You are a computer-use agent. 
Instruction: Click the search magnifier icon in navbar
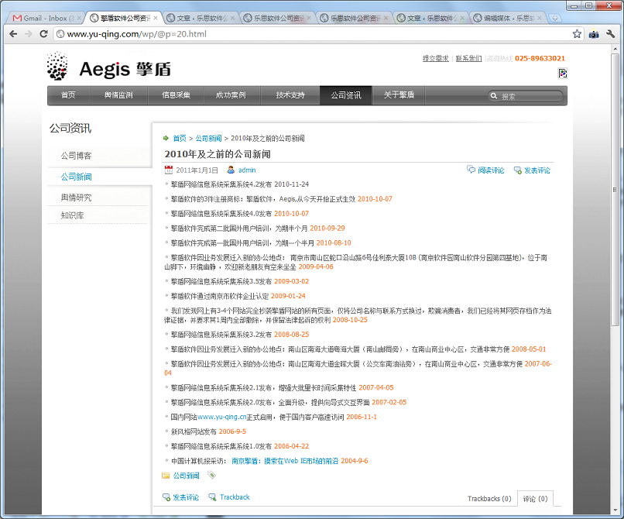pos(493,96)
